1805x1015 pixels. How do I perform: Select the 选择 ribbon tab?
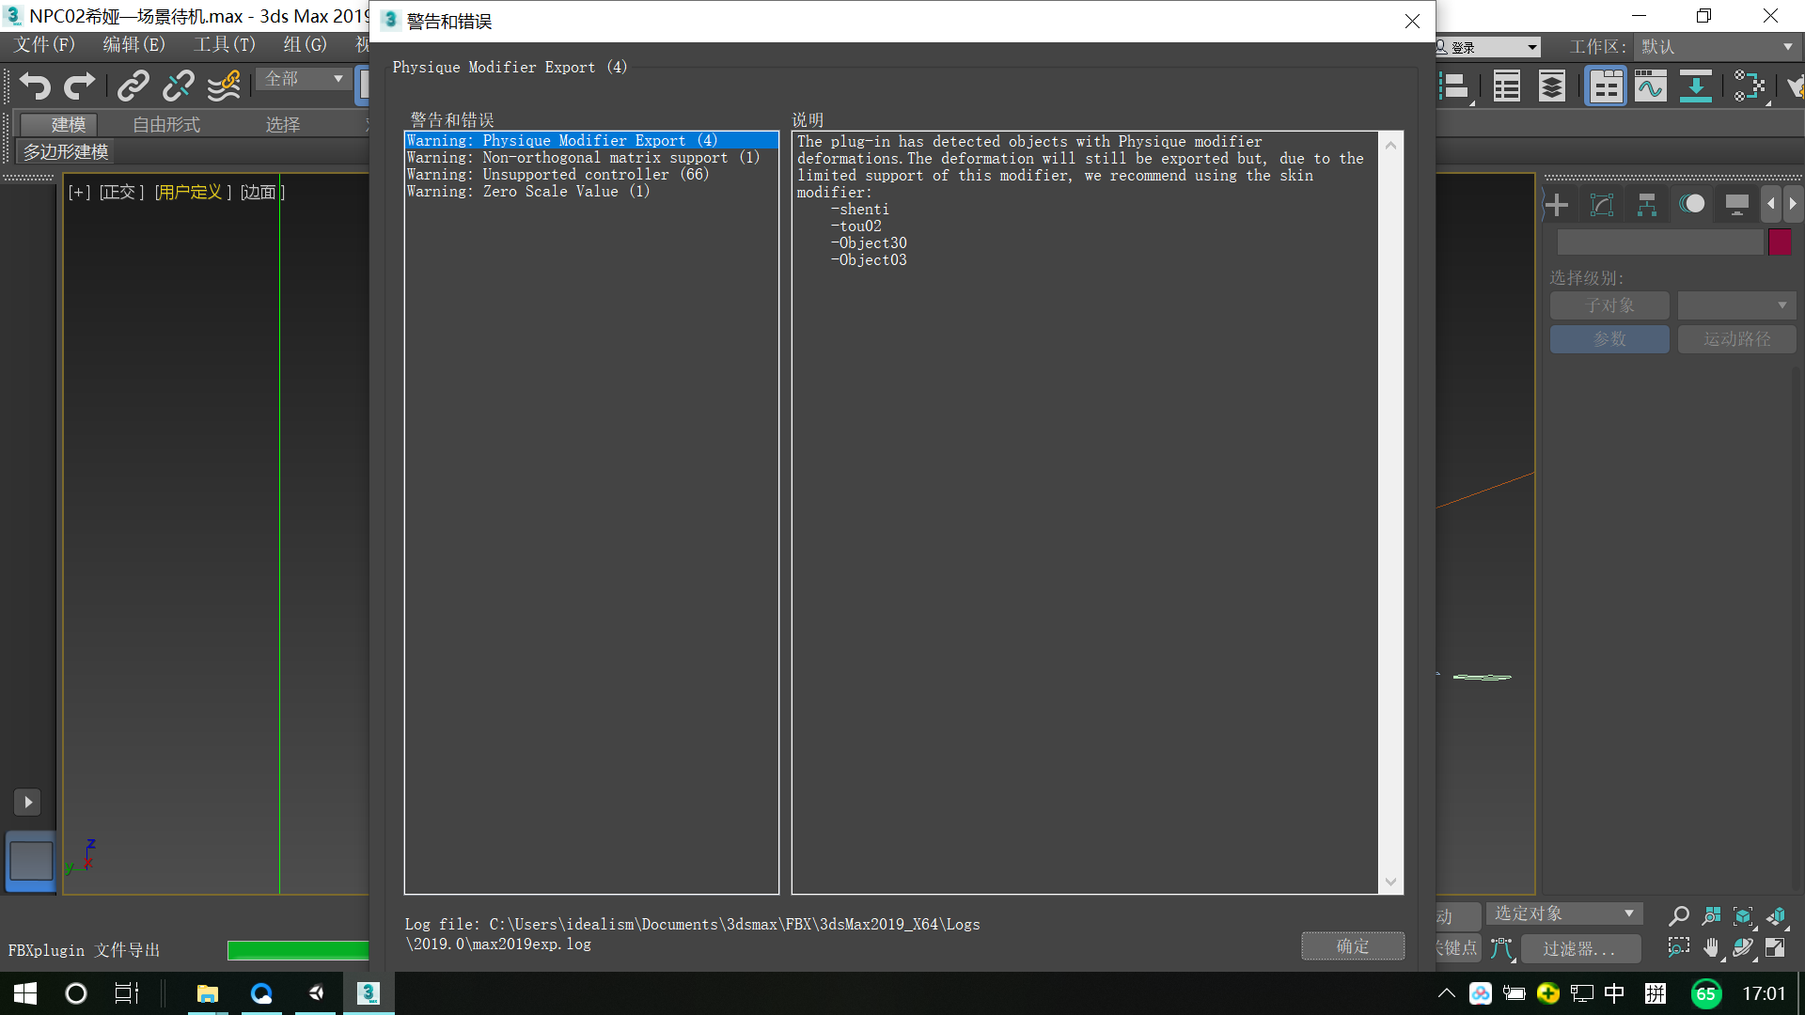(x=282, y=125)
